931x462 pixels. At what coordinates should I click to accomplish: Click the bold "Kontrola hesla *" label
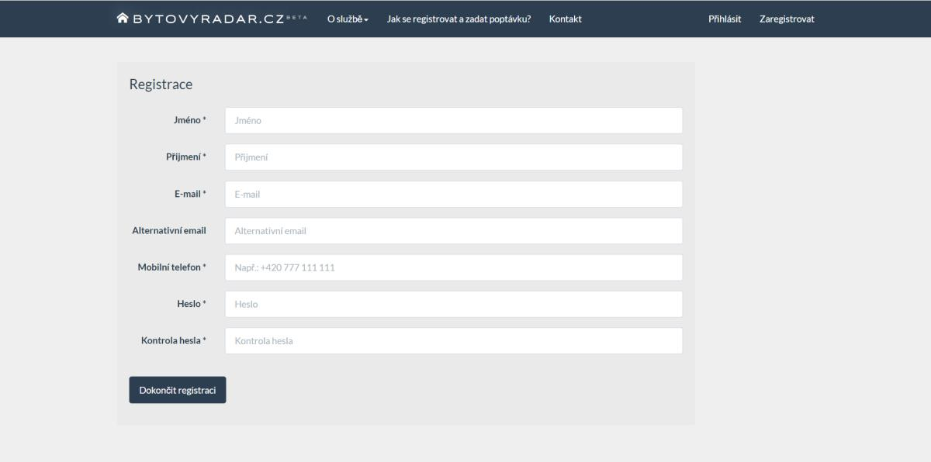173,341
